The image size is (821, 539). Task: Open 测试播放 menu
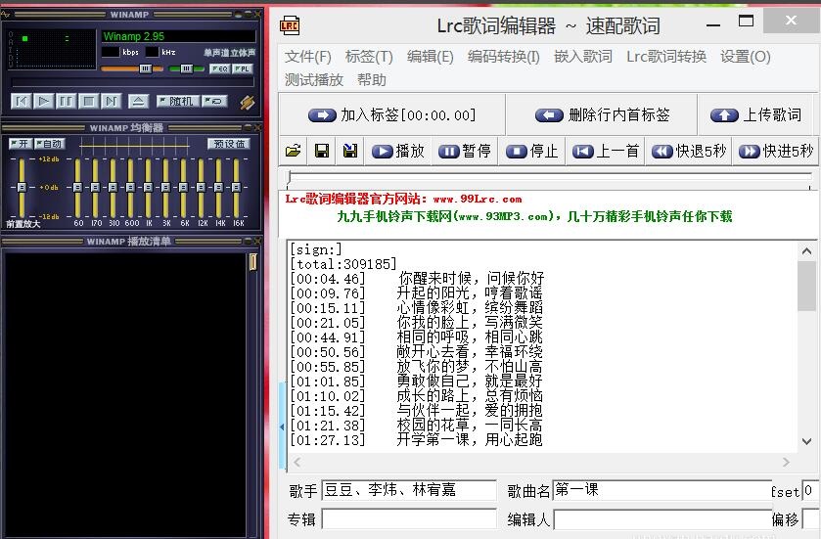point(314,79)
